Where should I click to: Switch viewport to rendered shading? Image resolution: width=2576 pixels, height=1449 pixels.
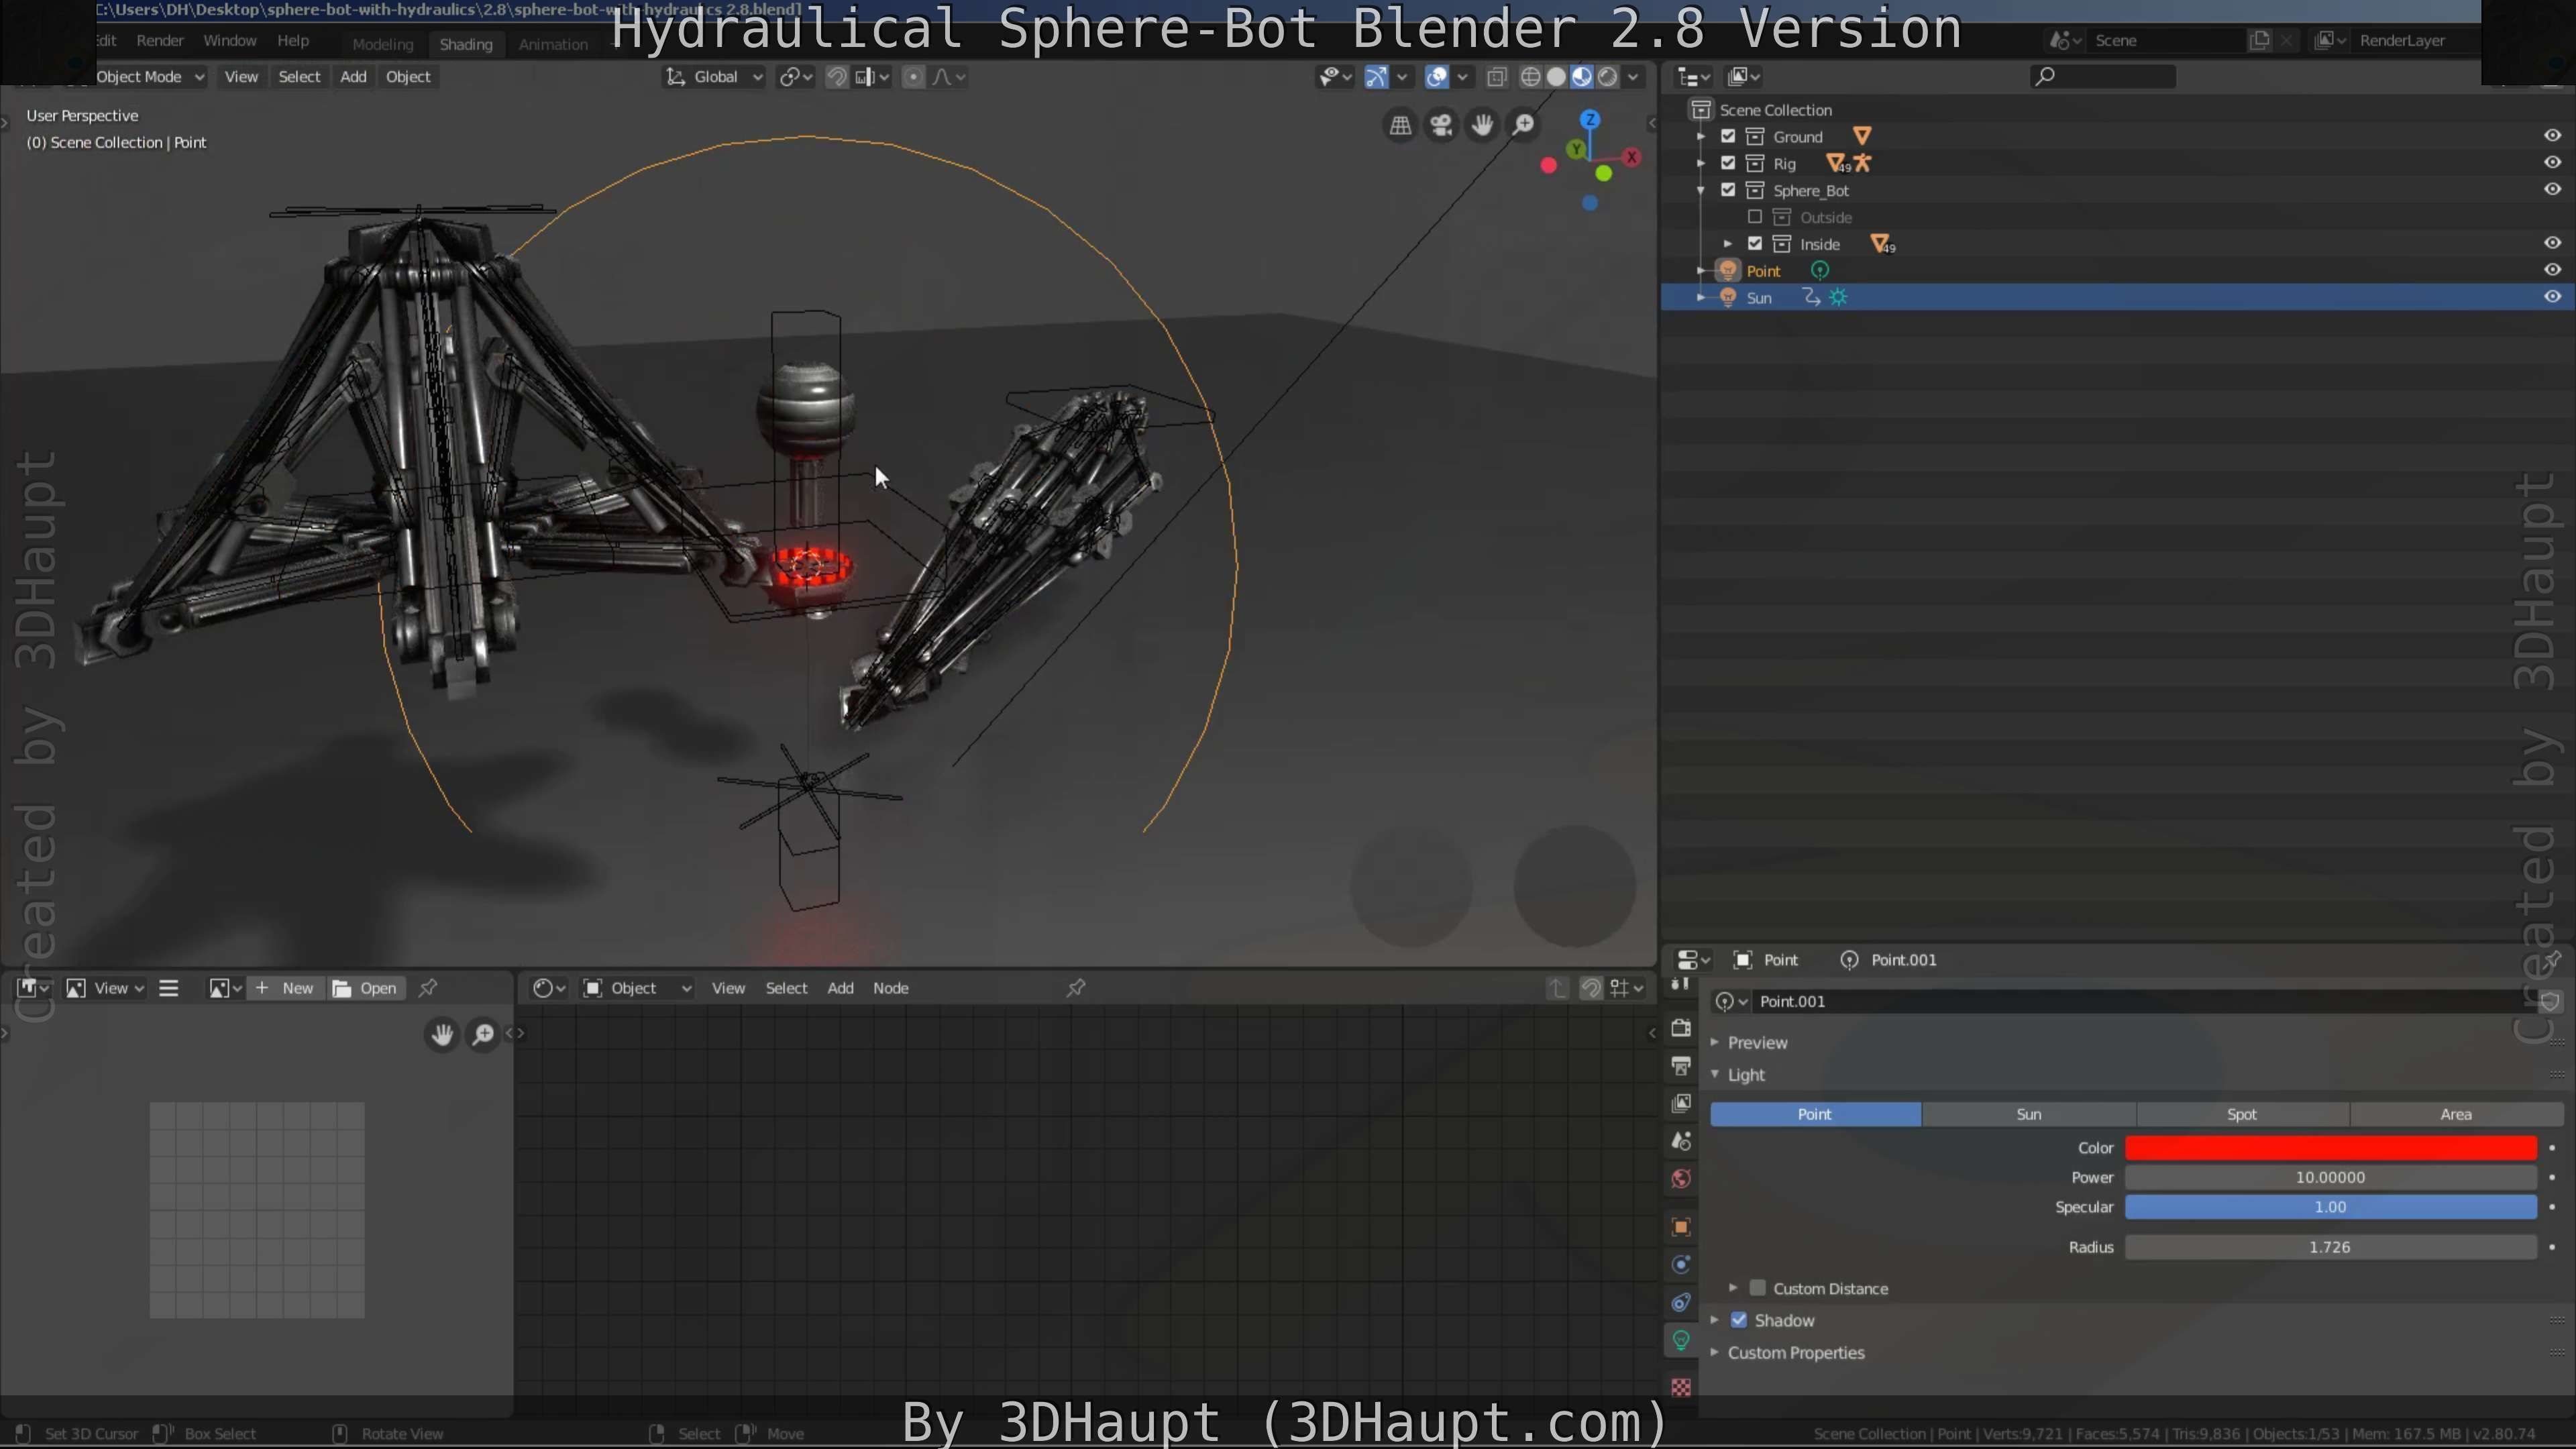1607,77
